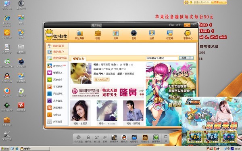Screen dimensions: 242x151
Task: Select the 嘟嘟交友 content tab
Action: [79, 59]
